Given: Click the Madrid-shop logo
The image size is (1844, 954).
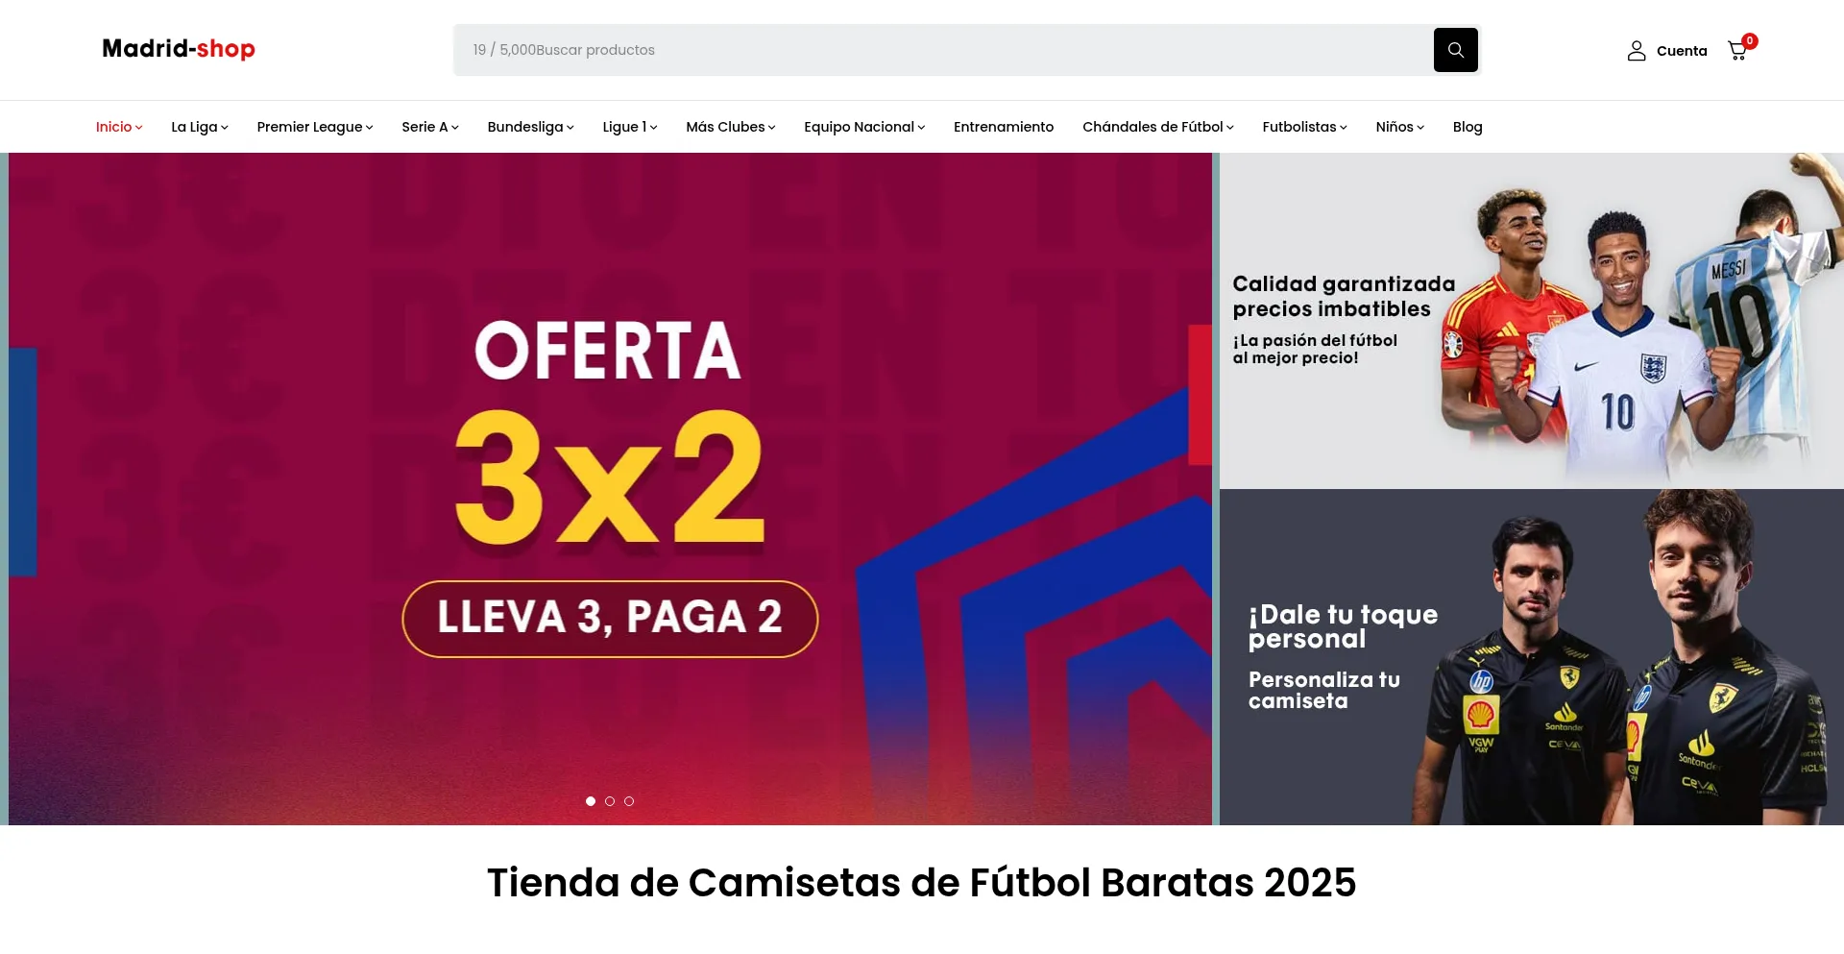Looking at the screenshot, I should 179,49.
